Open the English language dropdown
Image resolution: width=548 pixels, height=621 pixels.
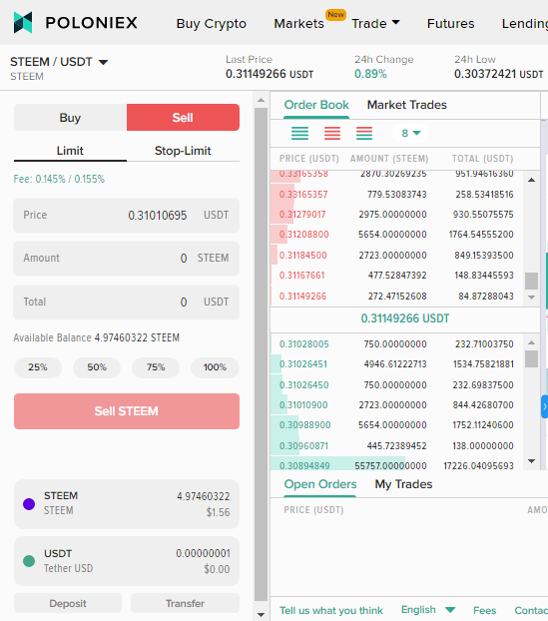click(x=428, y=610)
